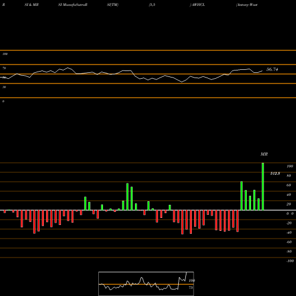Click the 'SI(TM)' header label

(112, 5)
